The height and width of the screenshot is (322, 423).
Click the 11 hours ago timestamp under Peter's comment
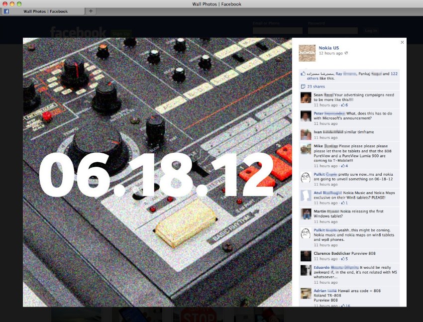(325, 124)
